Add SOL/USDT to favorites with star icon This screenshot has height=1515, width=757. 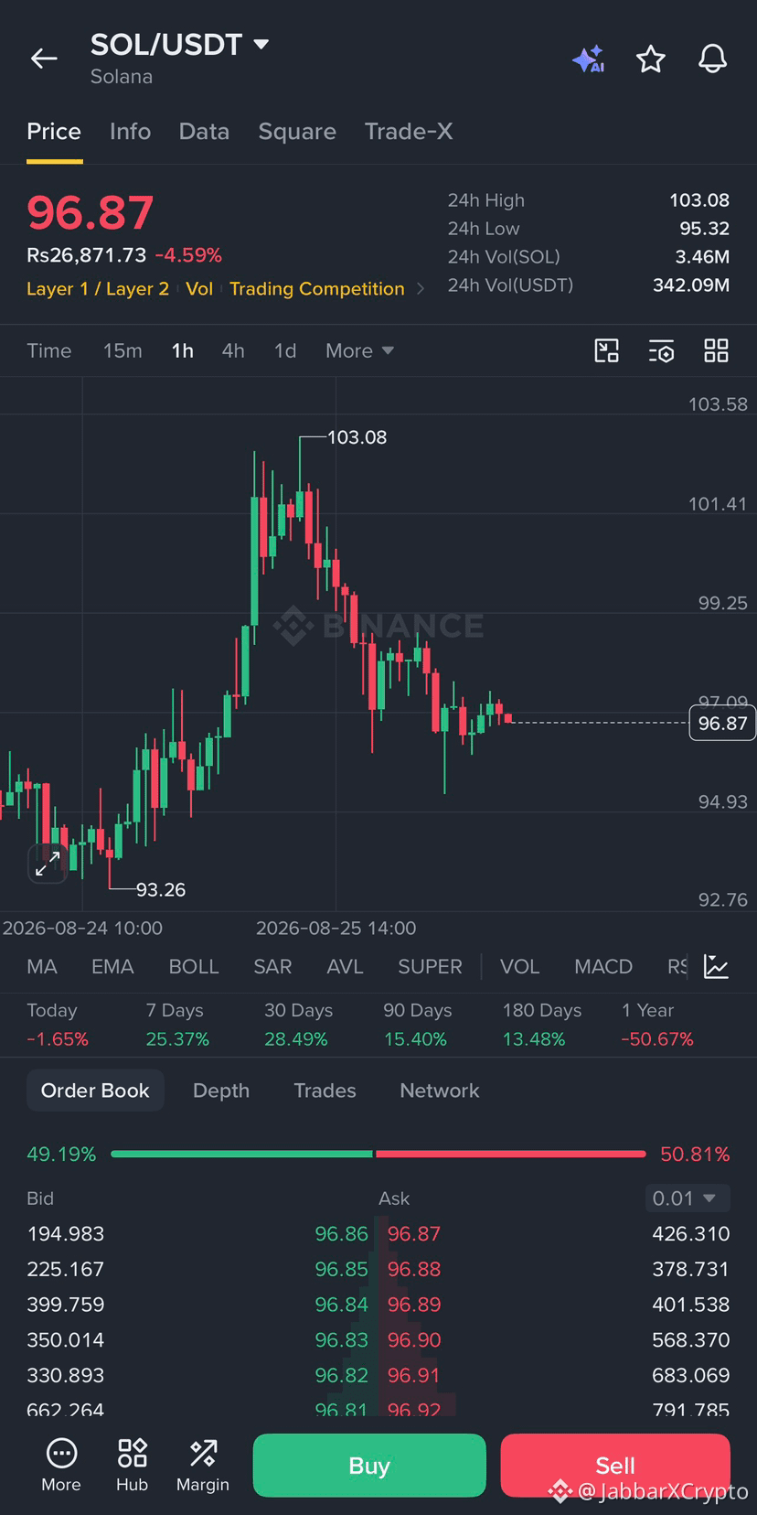point(650,59)
